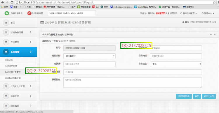Click the 任务名称 input field
The width and height of the screenshot is (219, 113).
pos(176,48)
